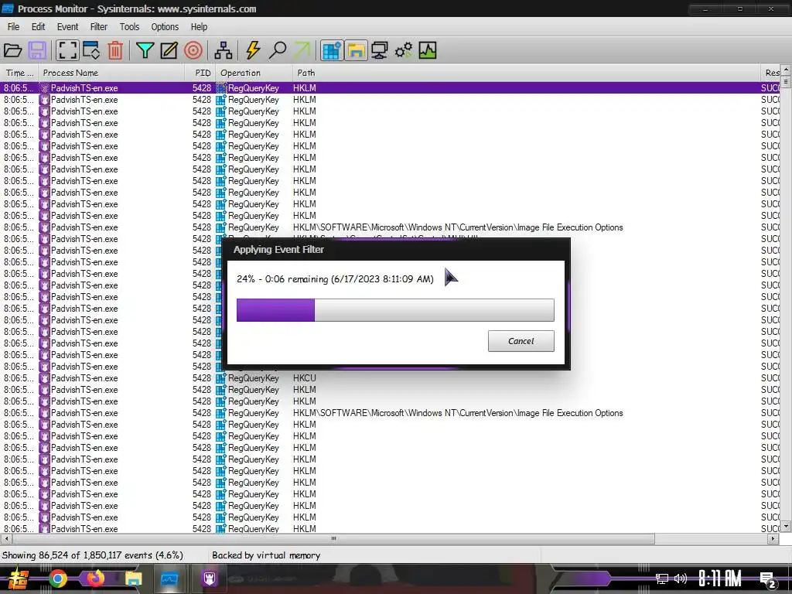Click the PID column header

pyautogui.click(x=200, y=73)
